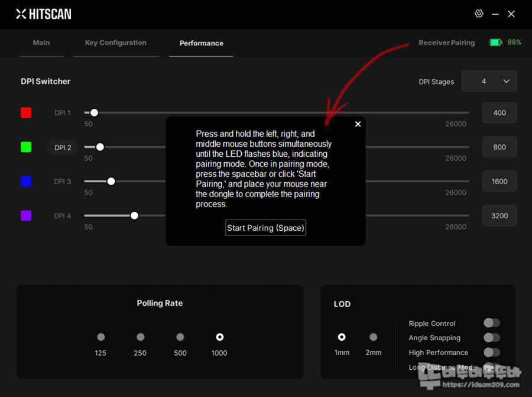The width and height of the screenshot is (532, 397).
Task: Set polling rate to 1000
Action: click(220, 337)
